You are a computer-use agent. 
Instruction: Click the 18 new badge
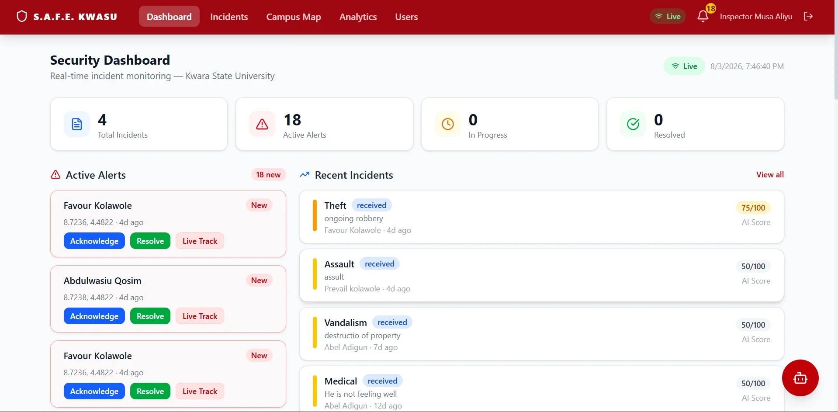pos(268,174)
